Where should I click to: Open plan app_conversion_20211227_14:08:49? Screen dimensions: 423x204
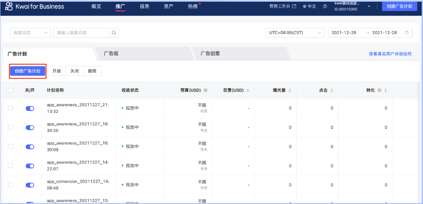[78, 185]
